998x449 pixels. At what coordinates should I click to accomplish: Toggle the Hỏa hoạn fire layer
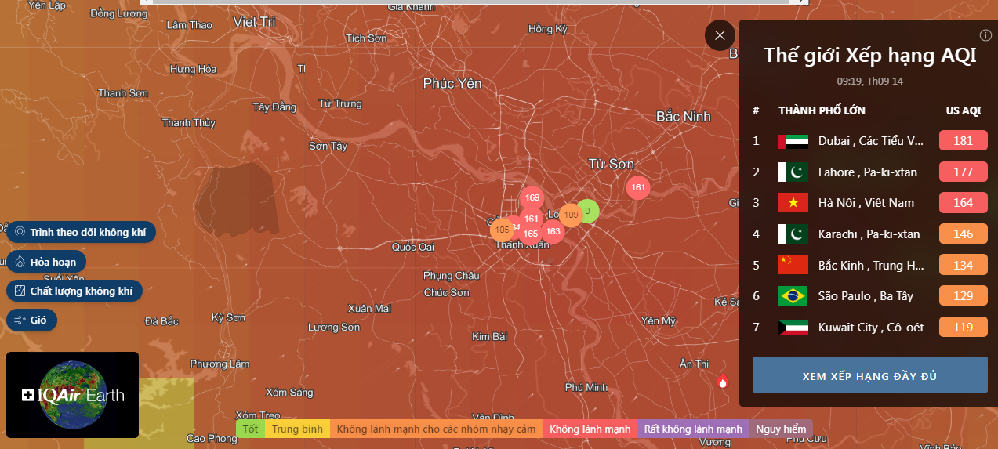point(46,262)
